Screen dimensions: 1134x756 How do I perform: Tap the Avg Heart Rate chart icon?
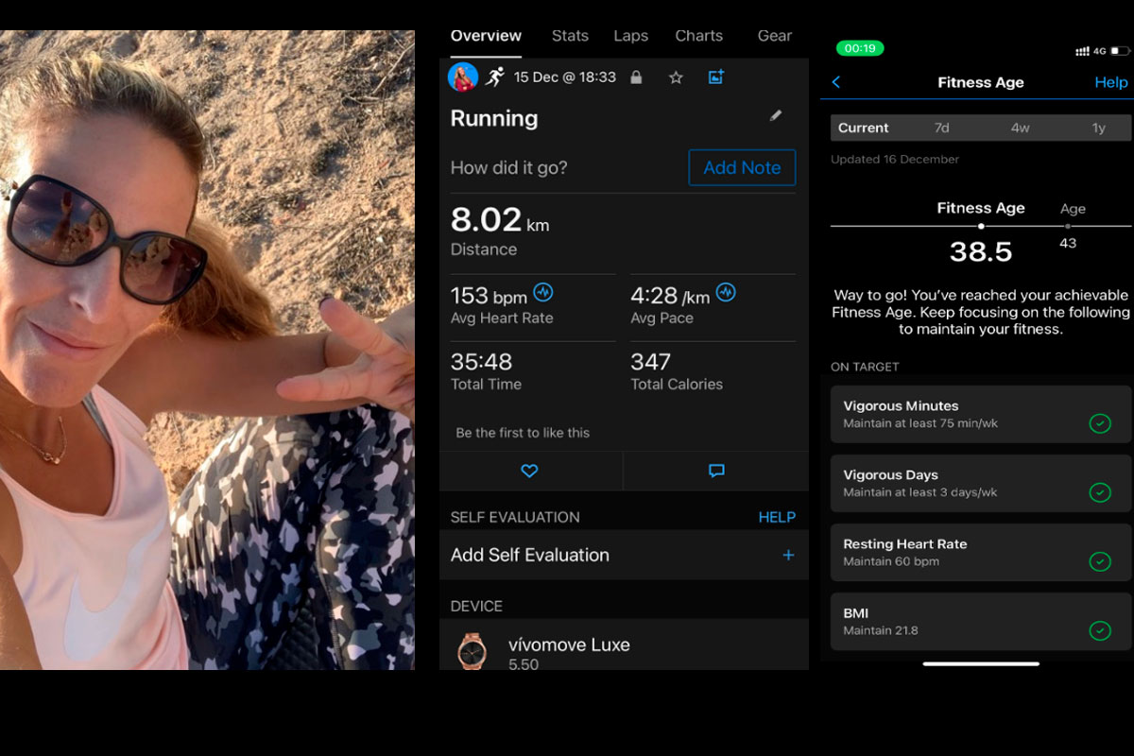point(542,292)
